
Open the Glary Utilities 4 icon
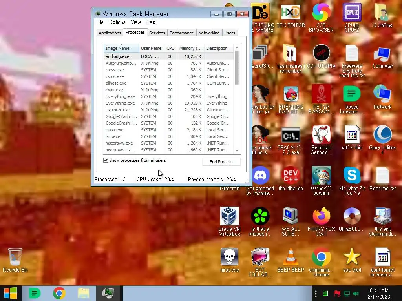pos(382,140)
